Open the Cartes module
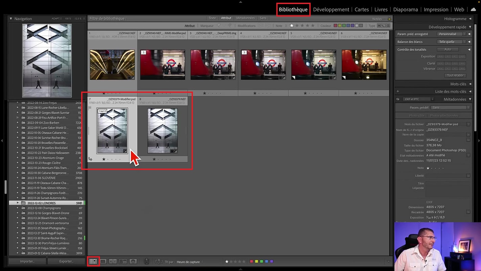481x271 pixels. coord(362,9)
